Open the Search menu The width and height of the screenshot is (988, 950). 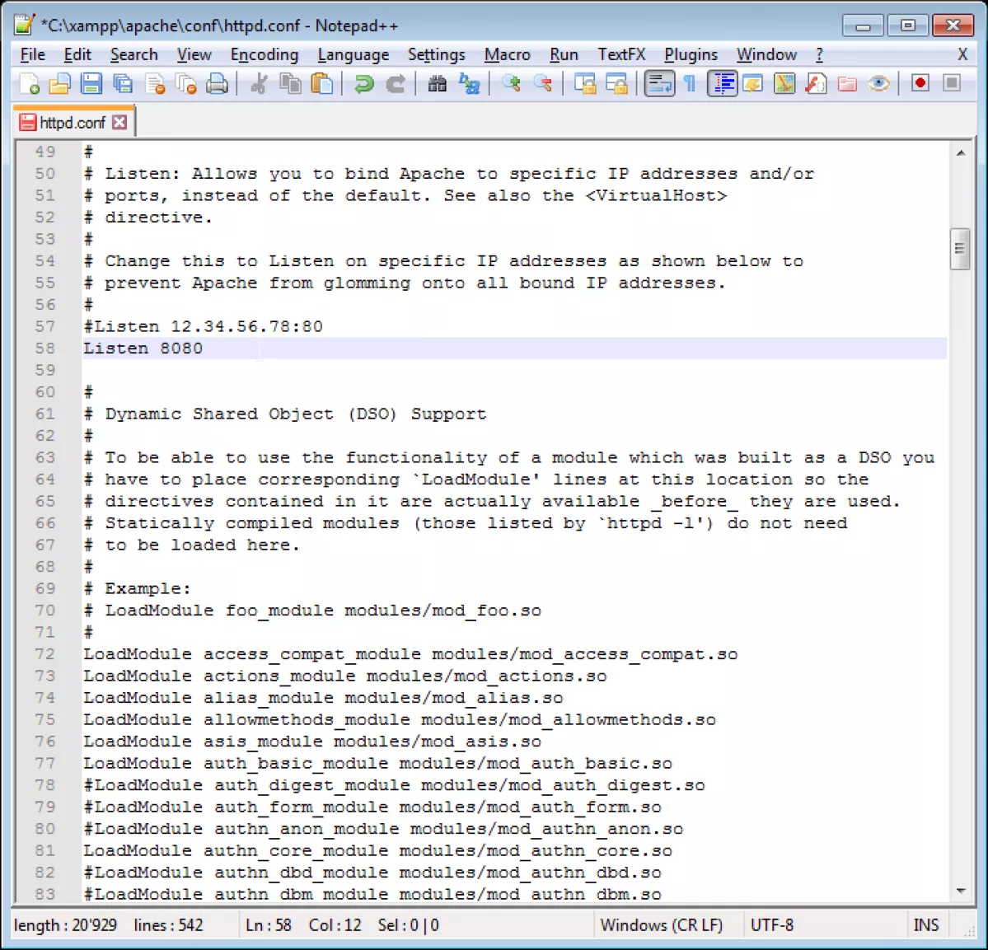[x=134, y=55]
